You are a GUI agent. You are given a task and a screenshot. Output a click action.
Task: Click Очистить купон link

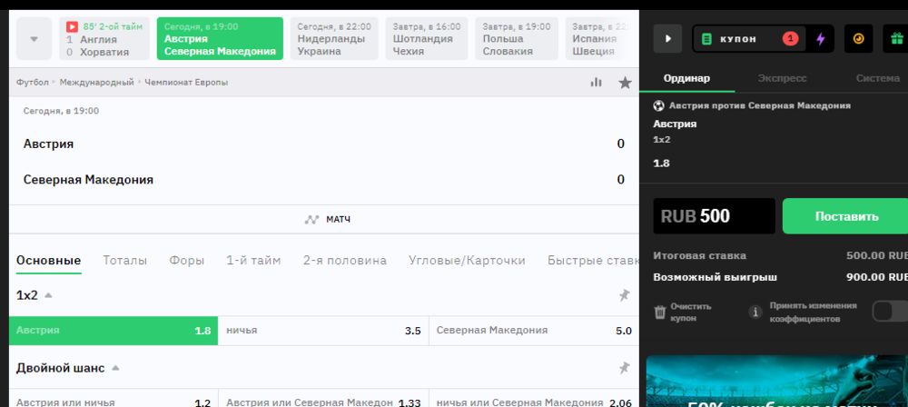(691, 312)
